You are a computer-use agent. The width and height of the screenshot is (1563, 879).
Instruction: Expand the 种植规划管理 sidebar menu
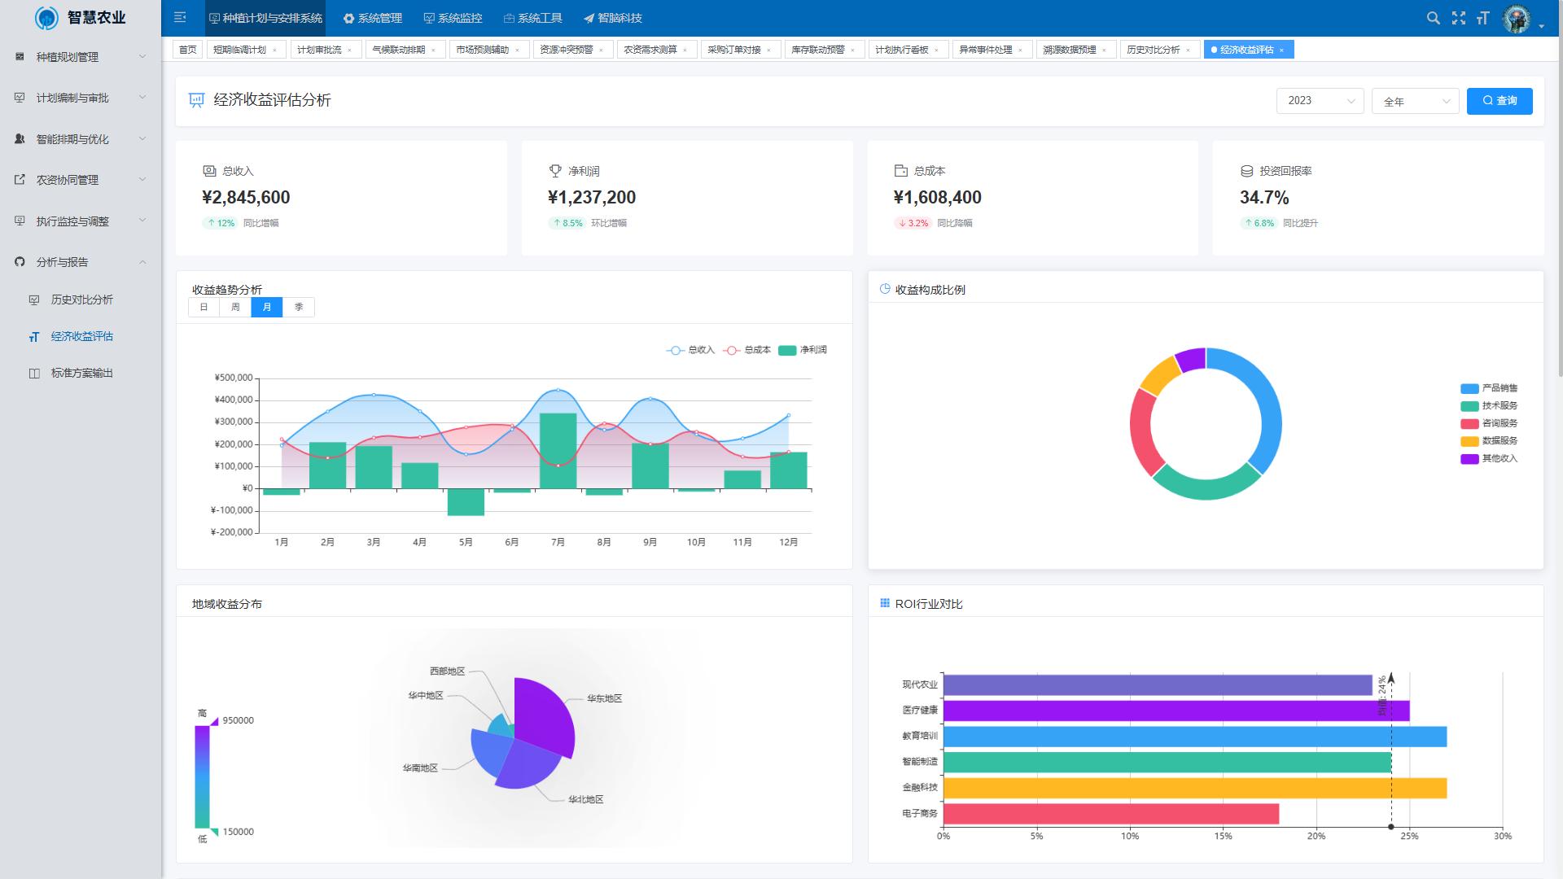[x=80, y=57]
